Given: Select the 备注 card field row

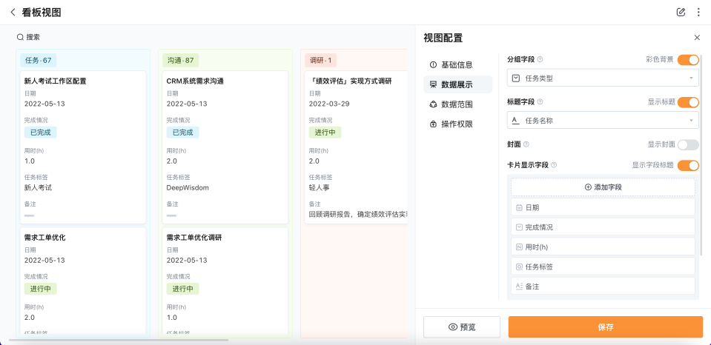Looking at the screenshot, I should pos(603,287).
